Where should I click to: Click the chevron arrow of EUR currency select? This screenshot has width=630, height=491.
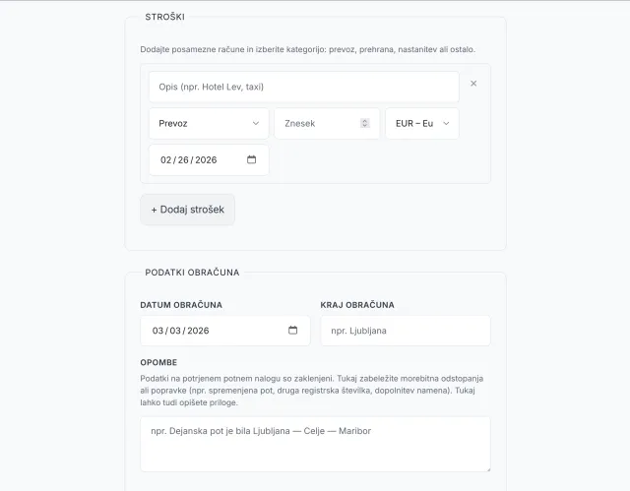(x=446, y=123)
